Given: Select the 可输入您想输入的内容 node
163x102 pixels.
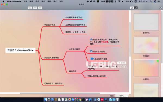Looking at the screenshot, I should pyautogui.click(x=96, y=76).
